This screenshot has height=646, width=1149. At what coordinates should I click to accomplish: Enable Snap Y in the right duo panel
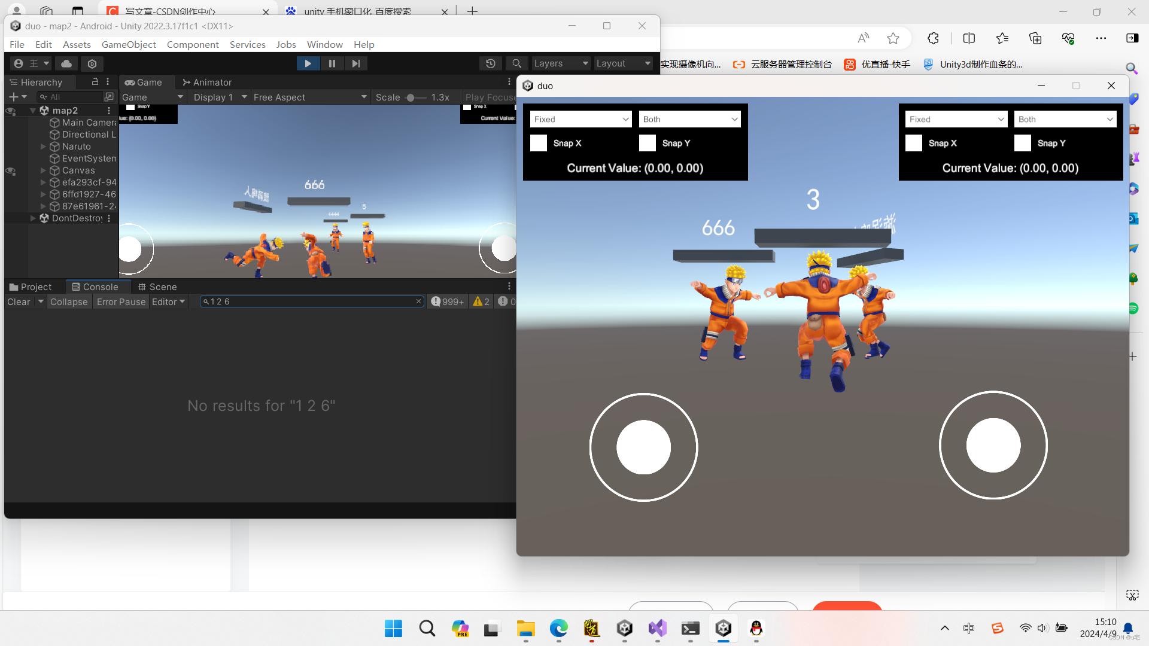point(1022,143)
